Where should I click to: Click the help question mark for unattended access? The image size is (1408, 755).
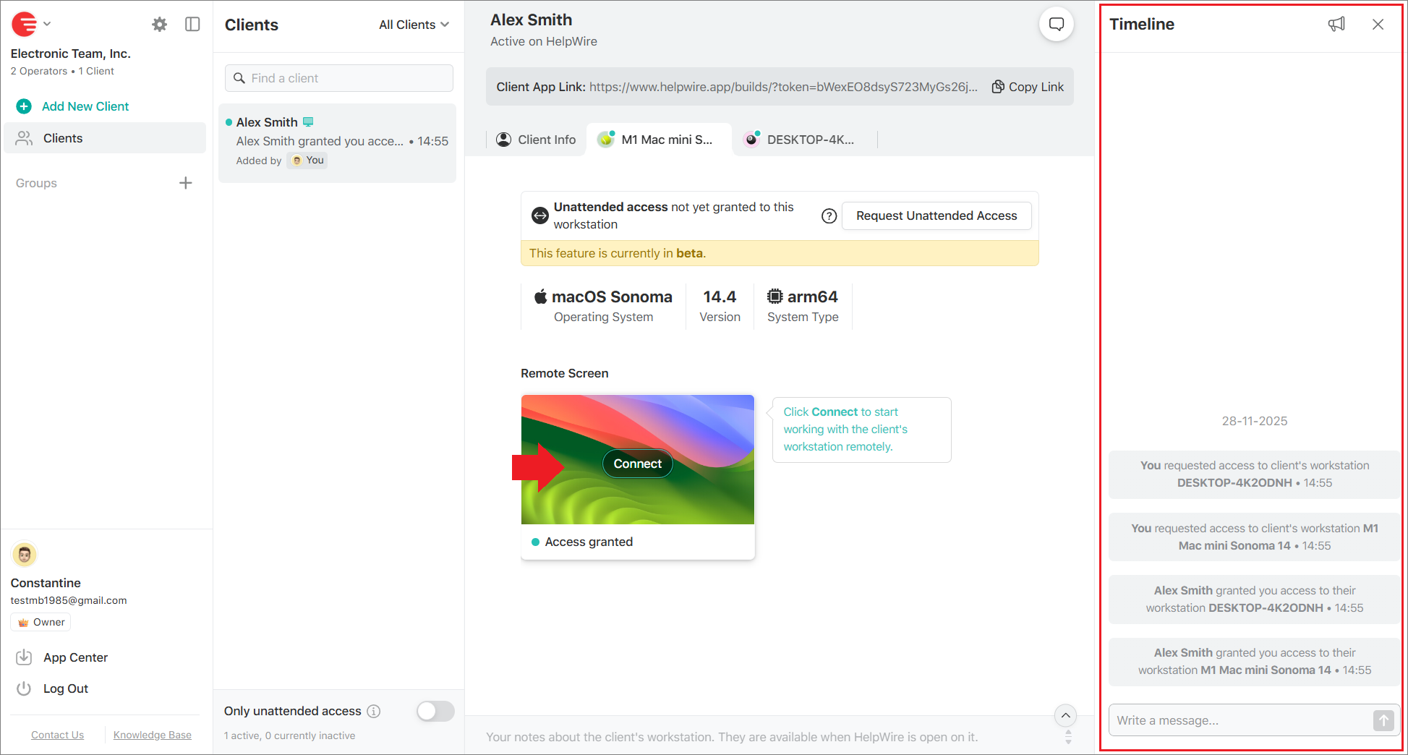pyautogui.click(x=829, y=216)
